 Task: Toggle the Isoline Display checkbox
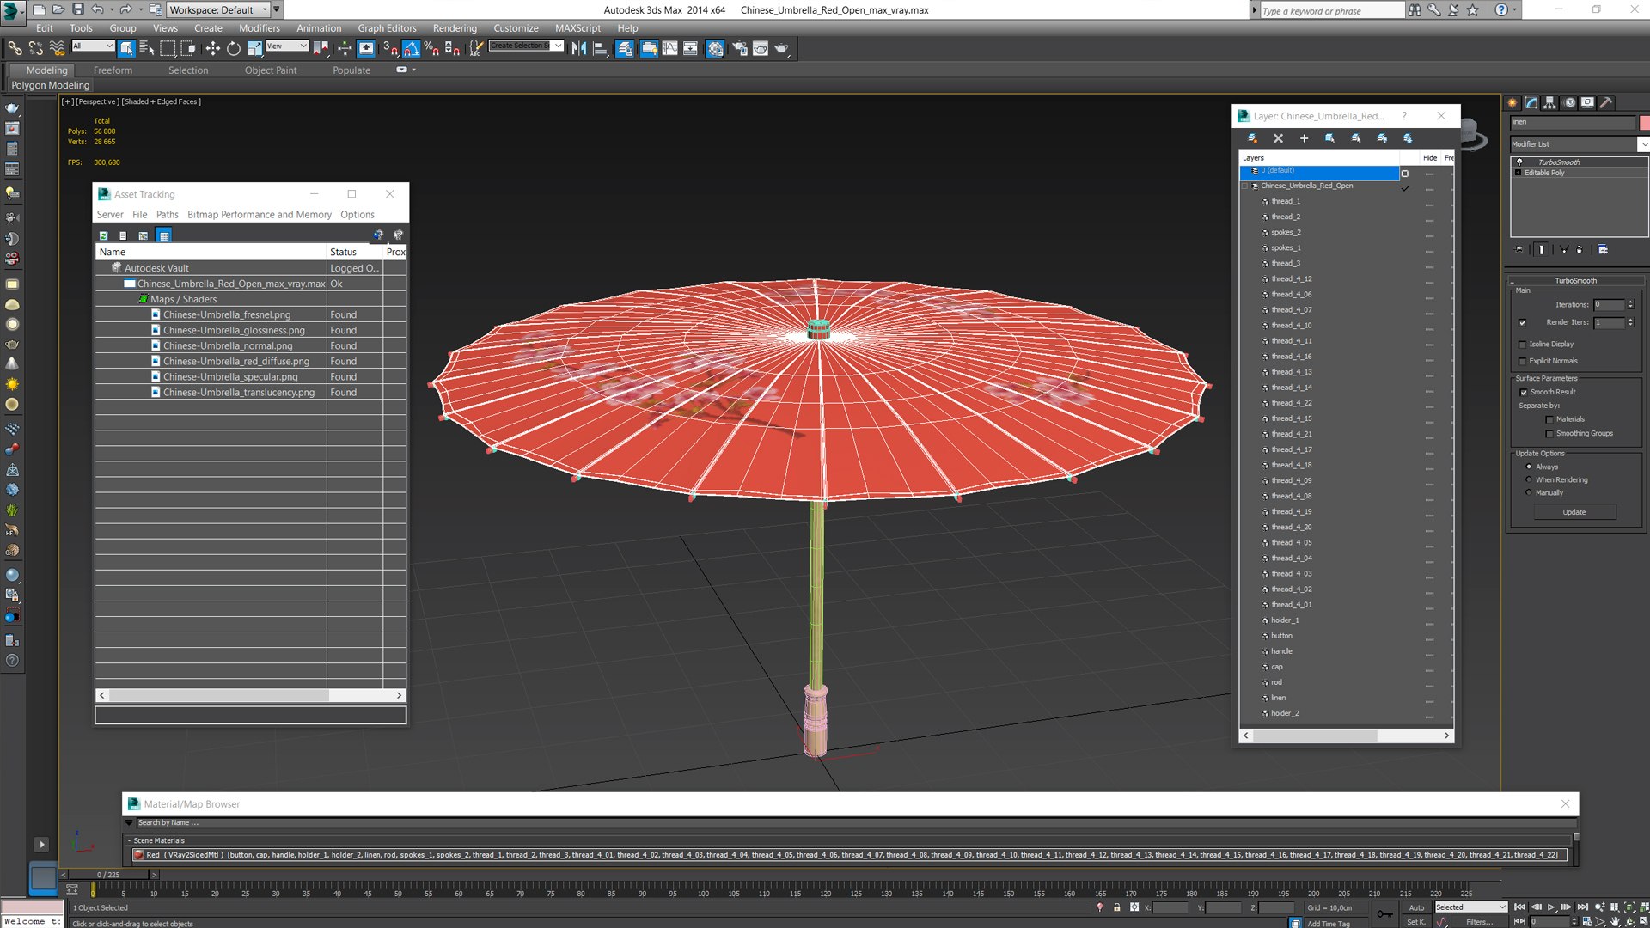(1523, 345)
